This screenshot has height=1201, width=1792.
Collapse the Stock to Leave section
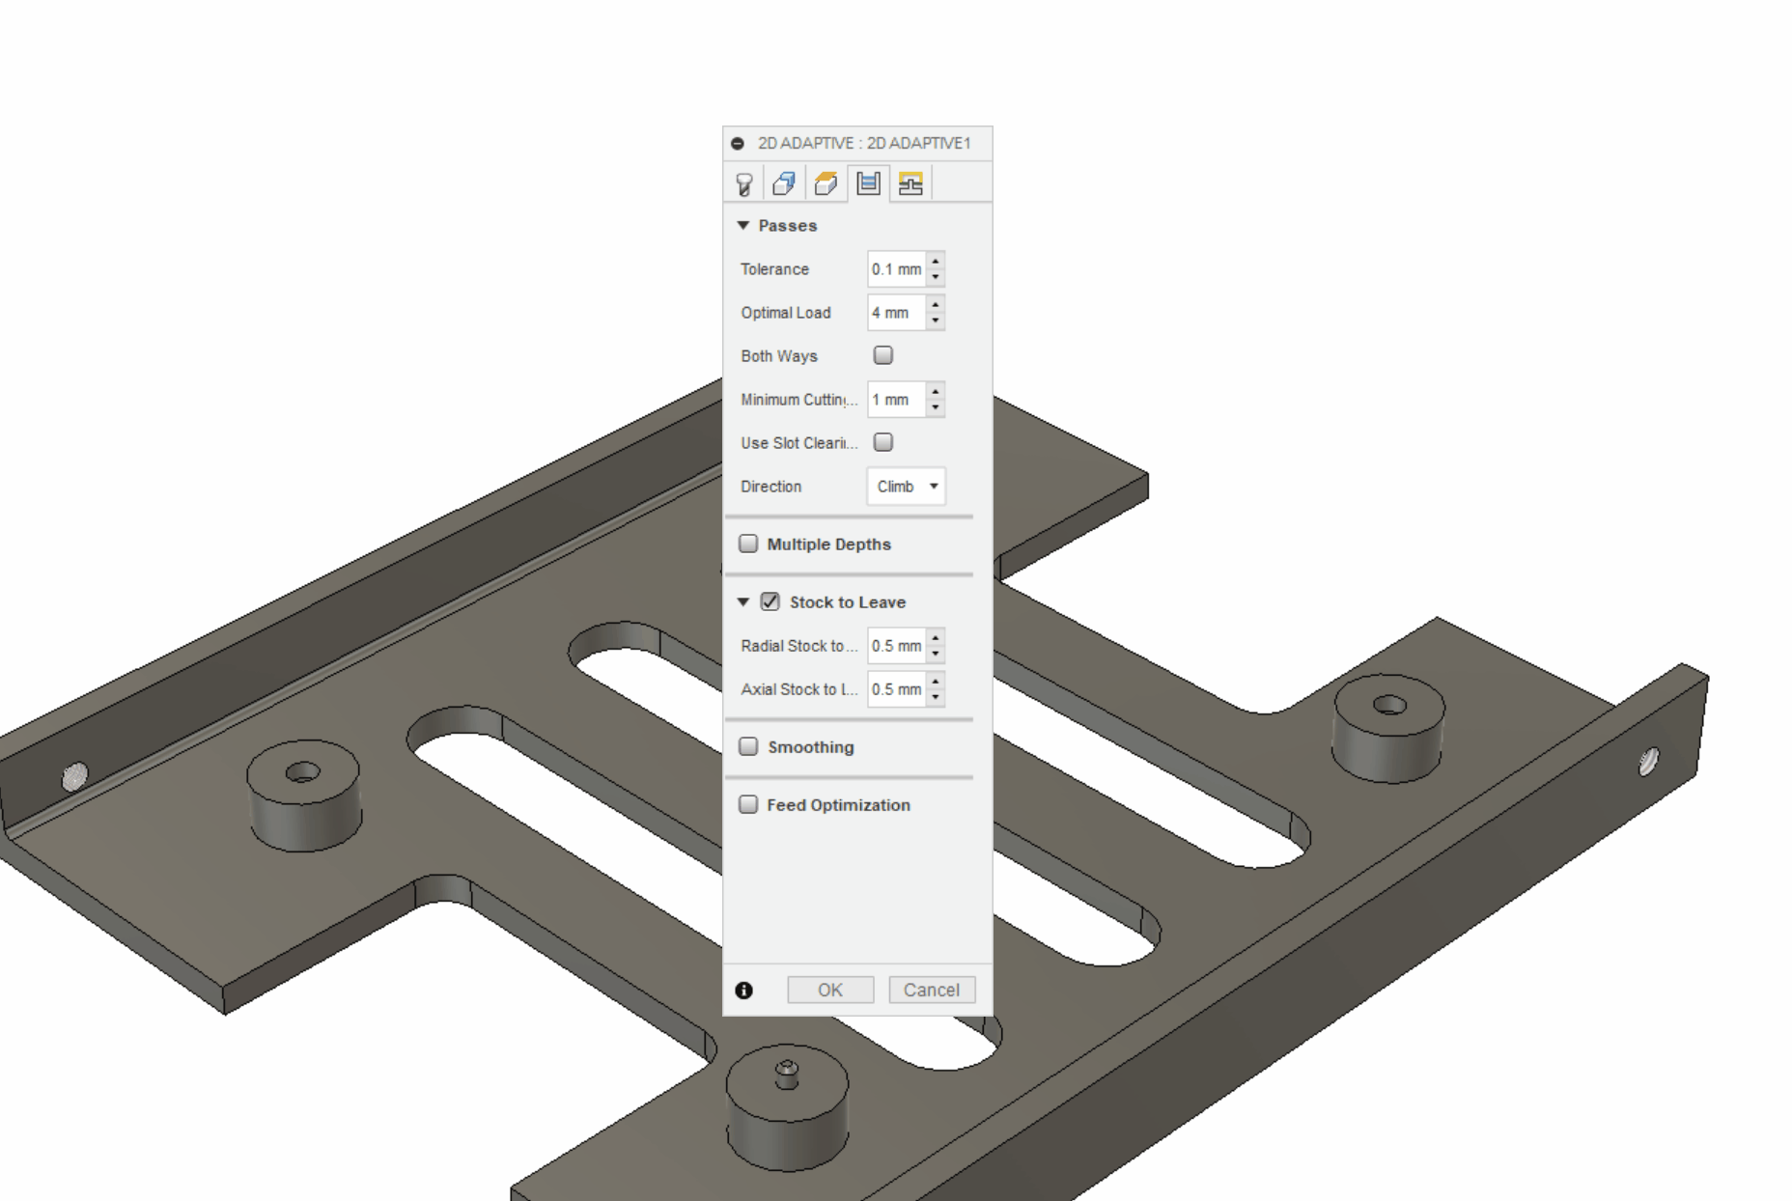pyautogui.click(x=742, y=600)
